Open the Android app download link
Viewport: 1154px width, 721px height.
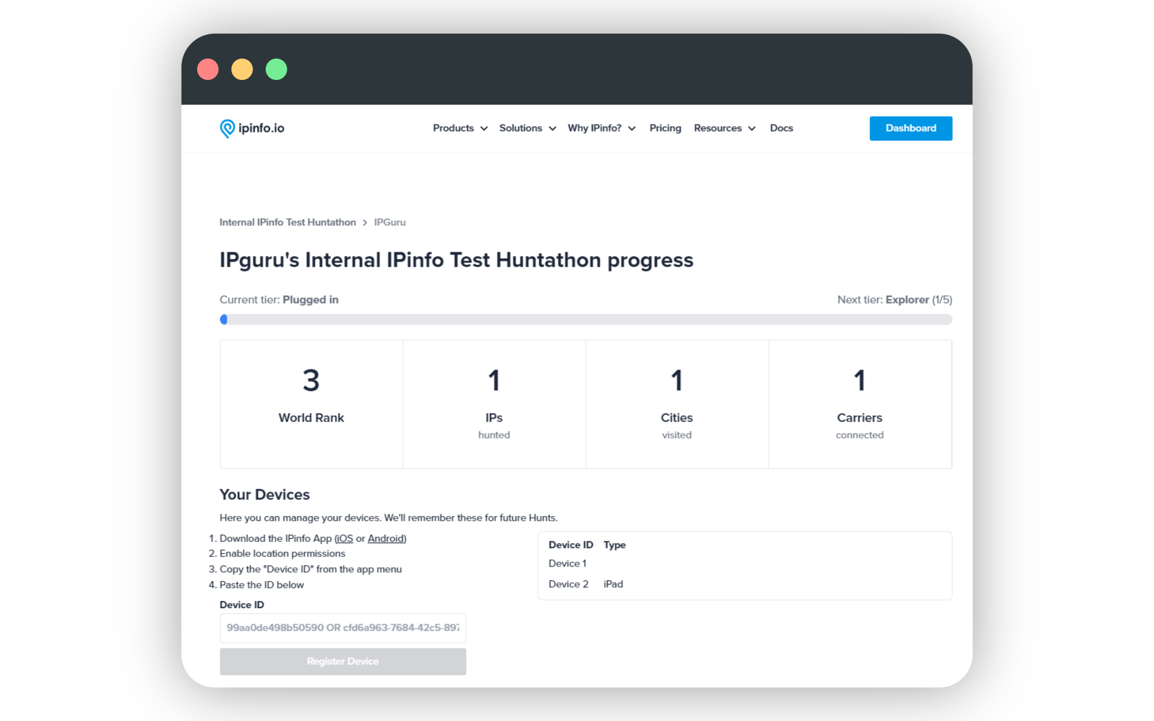coord(385,538)
